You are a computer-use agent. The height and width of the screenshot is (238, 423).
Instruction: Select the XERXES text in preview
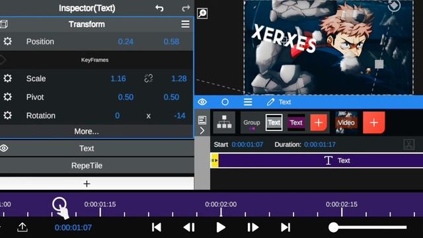click(284, 38)
